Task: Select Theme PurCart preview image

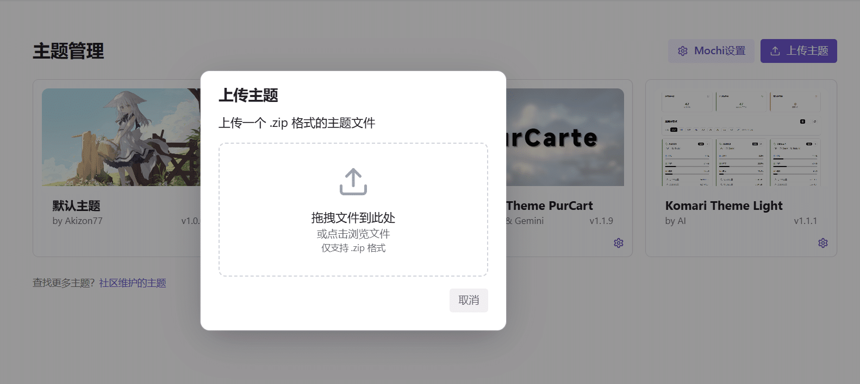Action: tap(565, 137)
